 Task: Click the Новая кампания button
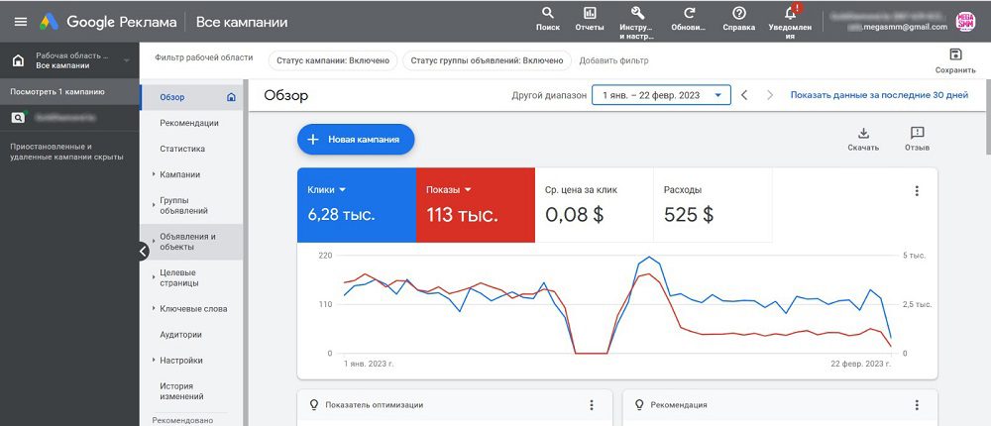point(356,139)
